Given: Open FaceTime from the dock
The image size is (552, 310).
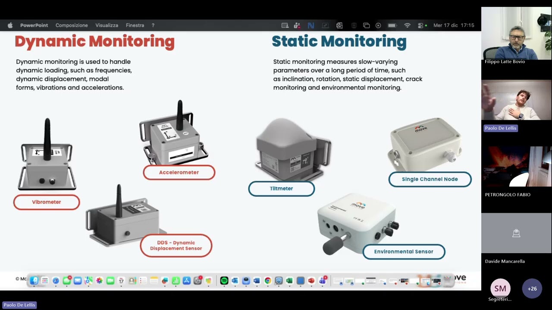Looking at the screenshot, I should (x=110, y=281).
